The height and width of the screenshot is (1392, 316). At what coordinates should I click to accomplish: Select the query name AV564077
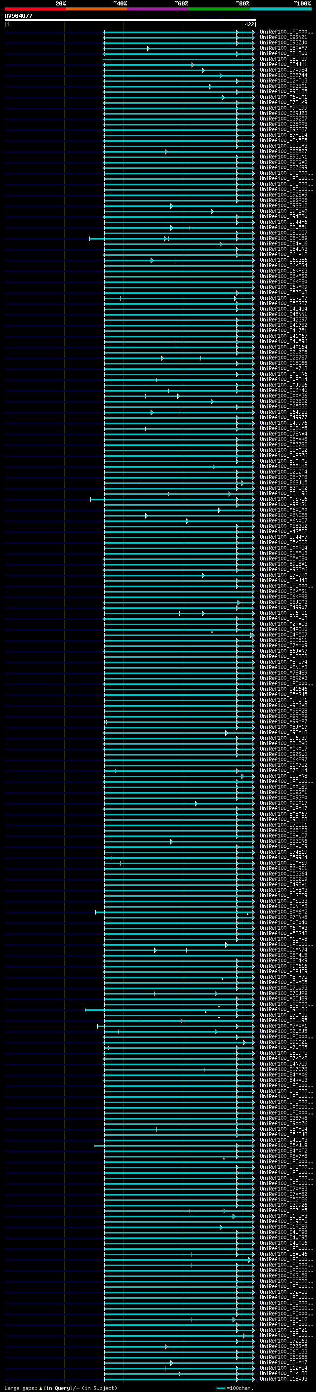(x=18, y=16)
